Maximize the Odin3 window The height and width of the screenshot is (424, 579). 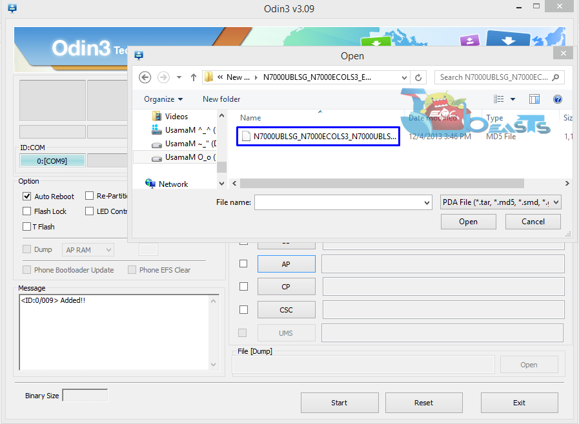click(x=536, y=6)
